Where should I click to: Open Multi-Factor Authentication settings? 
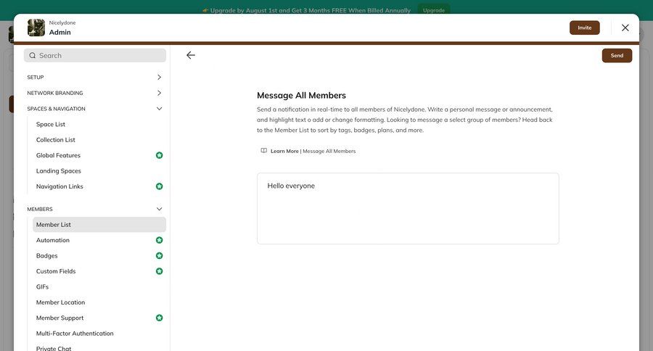pos(75,334)
